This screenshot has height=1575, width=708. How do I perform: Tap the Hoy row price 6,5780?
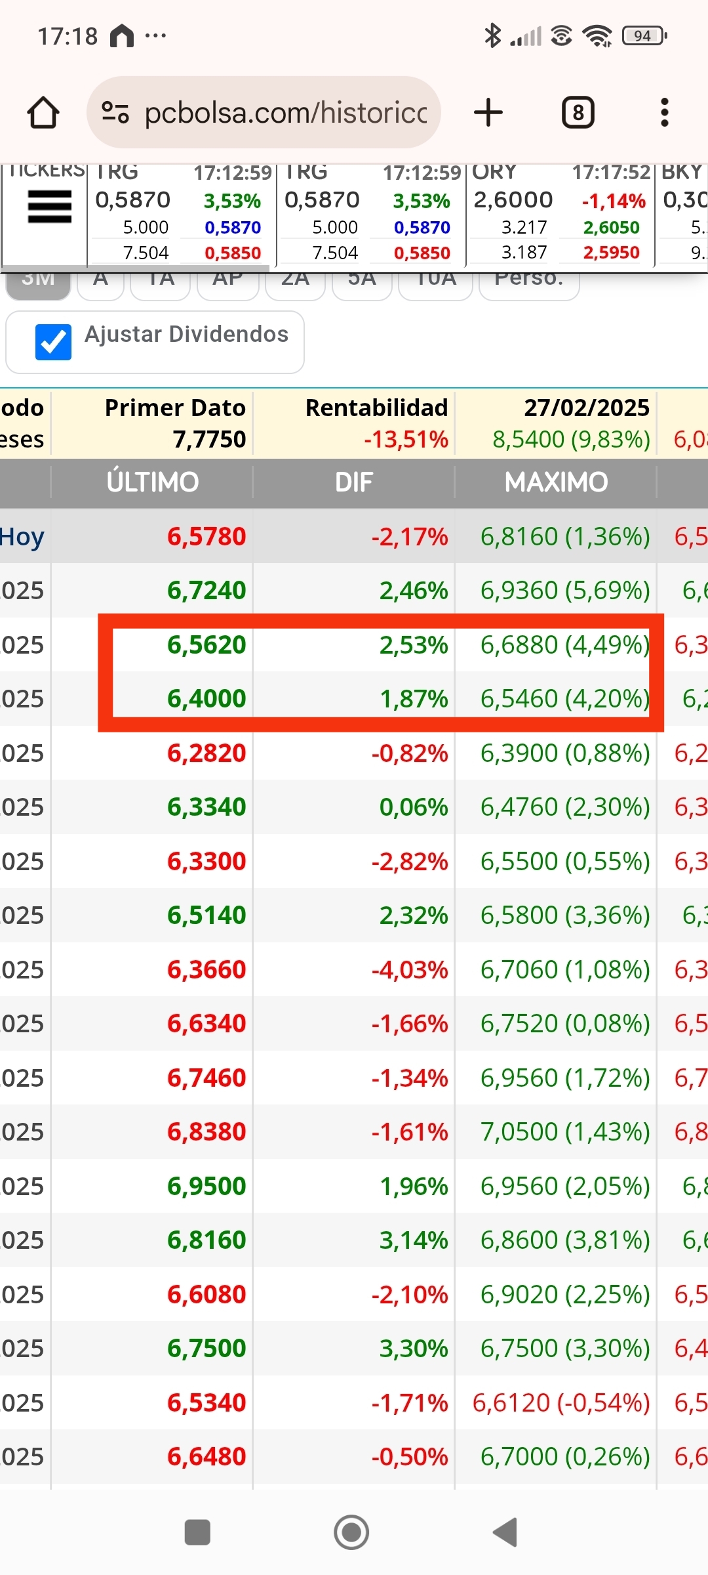point(206,537)
